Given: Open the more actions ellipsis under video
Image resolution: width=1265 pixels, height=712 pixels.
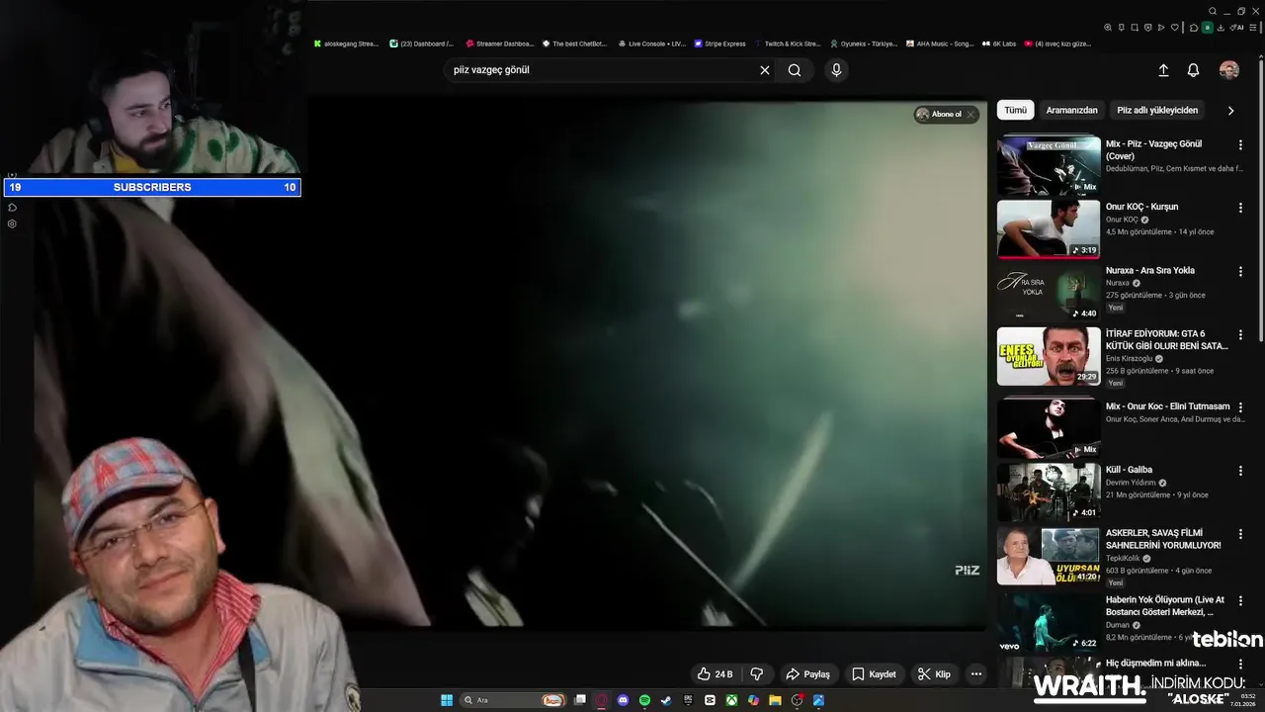Looking at the screenshot, I should (x=976, y=674).
